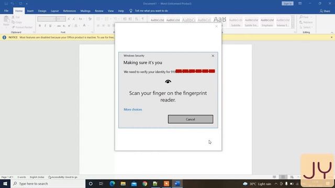This screenshot has width=335, height=188.
Task: Open Microsoft Edge from the taskbar
Action: coord(112,183)
